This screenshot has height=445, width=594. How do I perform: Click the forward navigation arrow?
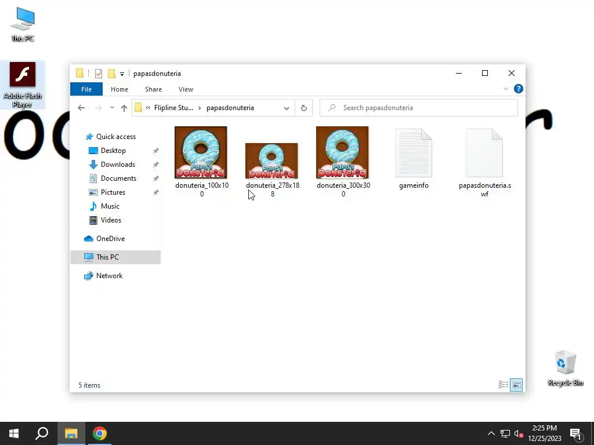(x=99, y=108)
